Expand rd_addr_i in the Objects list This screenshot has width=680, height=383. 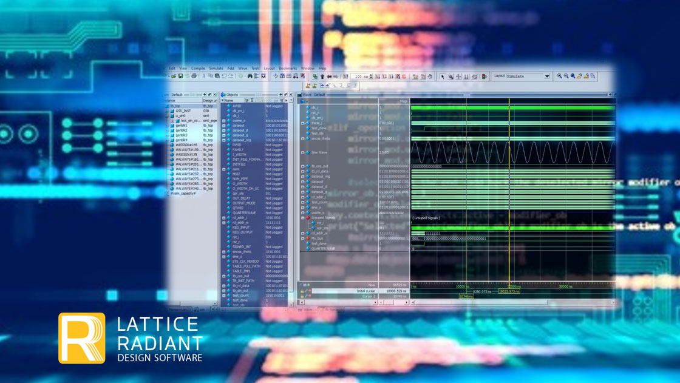click(x=224, y=218)
